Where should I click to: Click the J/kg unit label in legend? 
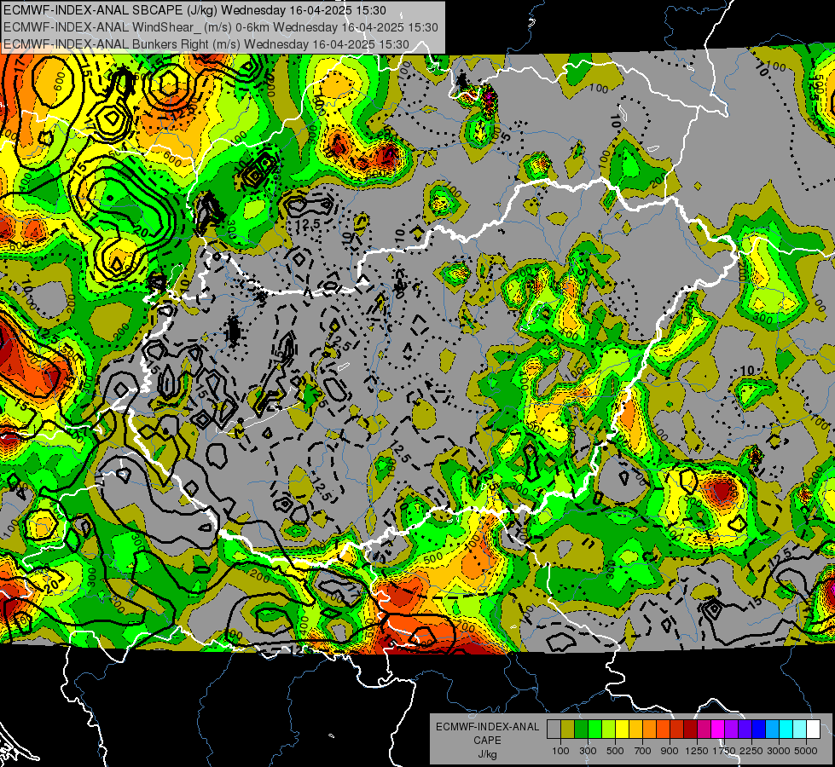tap(487, 754)
